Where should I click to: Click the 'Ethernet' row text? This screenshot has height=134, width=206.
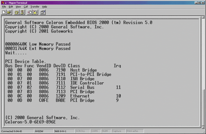click(80, 96)
